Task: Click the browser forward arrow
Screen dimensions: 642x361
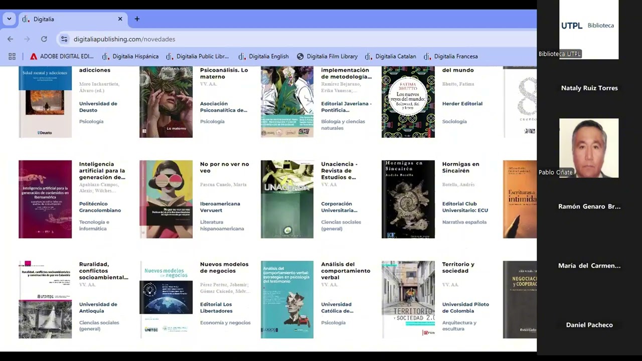Action: coord(27,39)
